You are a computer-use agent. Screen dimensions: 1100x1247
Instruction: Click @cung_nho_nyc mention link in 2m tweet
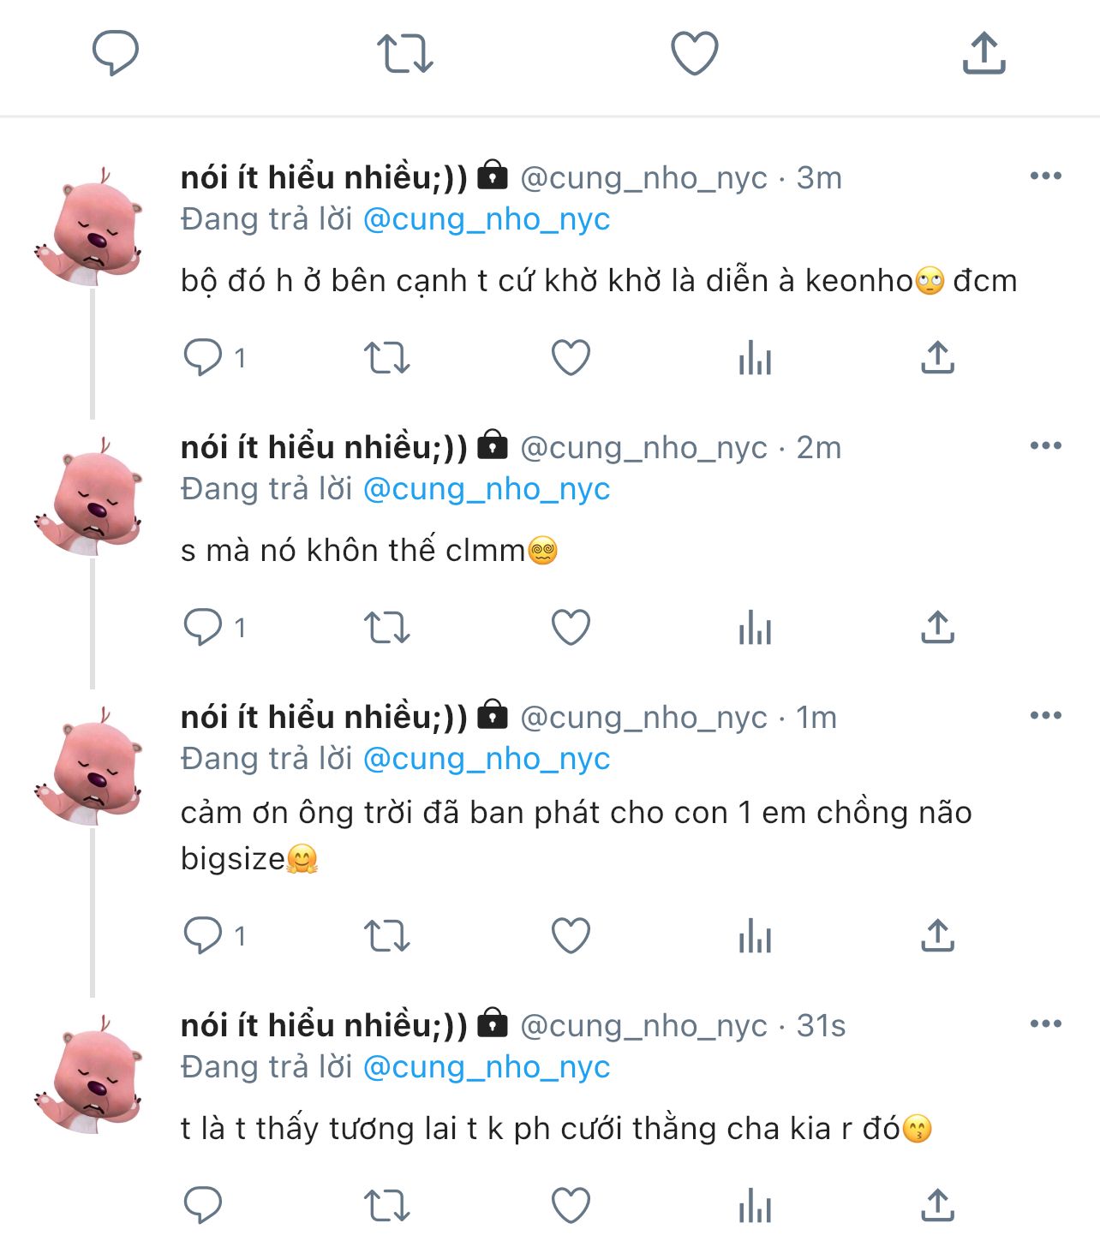click(487, 489)
